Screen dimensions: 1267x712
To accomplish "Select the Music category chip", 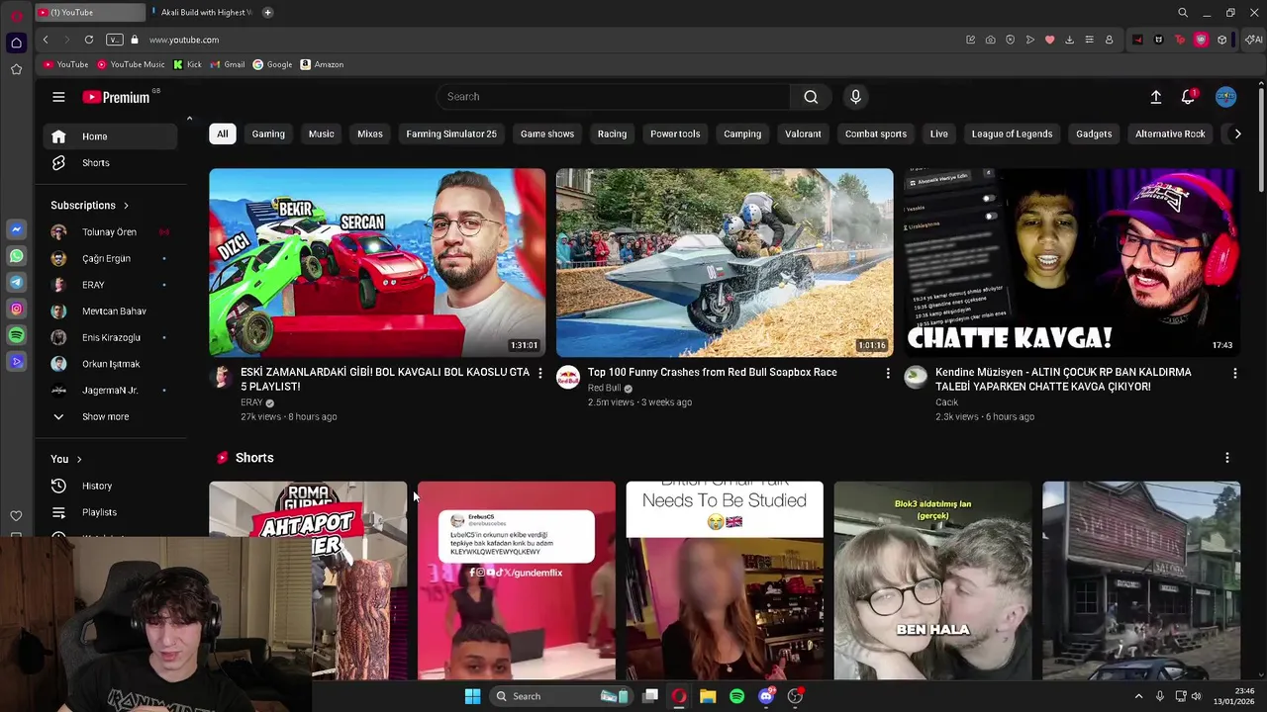I will pyautogui.click(x=321, y=133).
